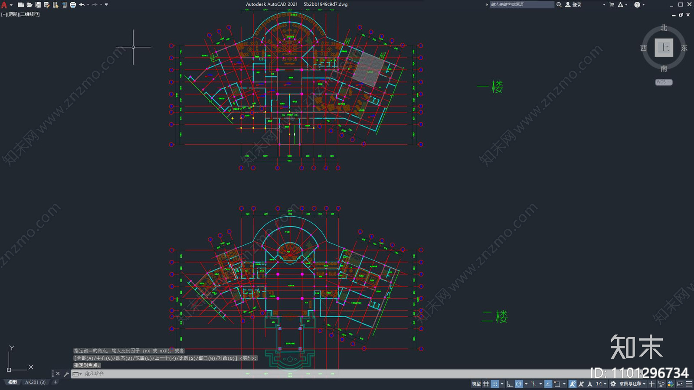Add a new layout with plus
Image resolution: width=694 pixels, height=390 pixels.
coord(55,382)
